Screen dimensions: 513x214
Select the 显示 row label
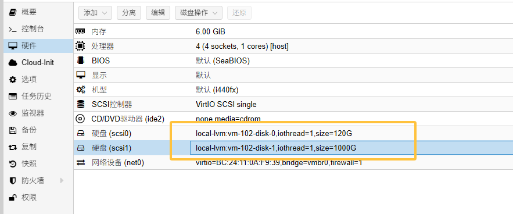99,76
